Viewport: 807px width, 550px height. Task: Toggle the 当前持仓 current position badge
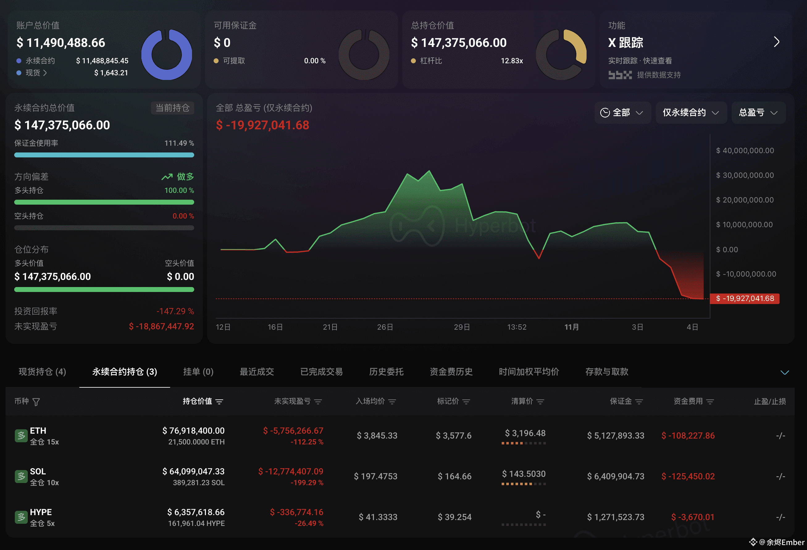pyautogui.click(x=172, y=108)
